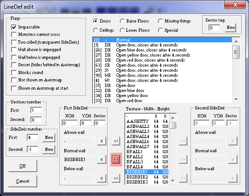Click the OK button

click(x=23, y=166)
